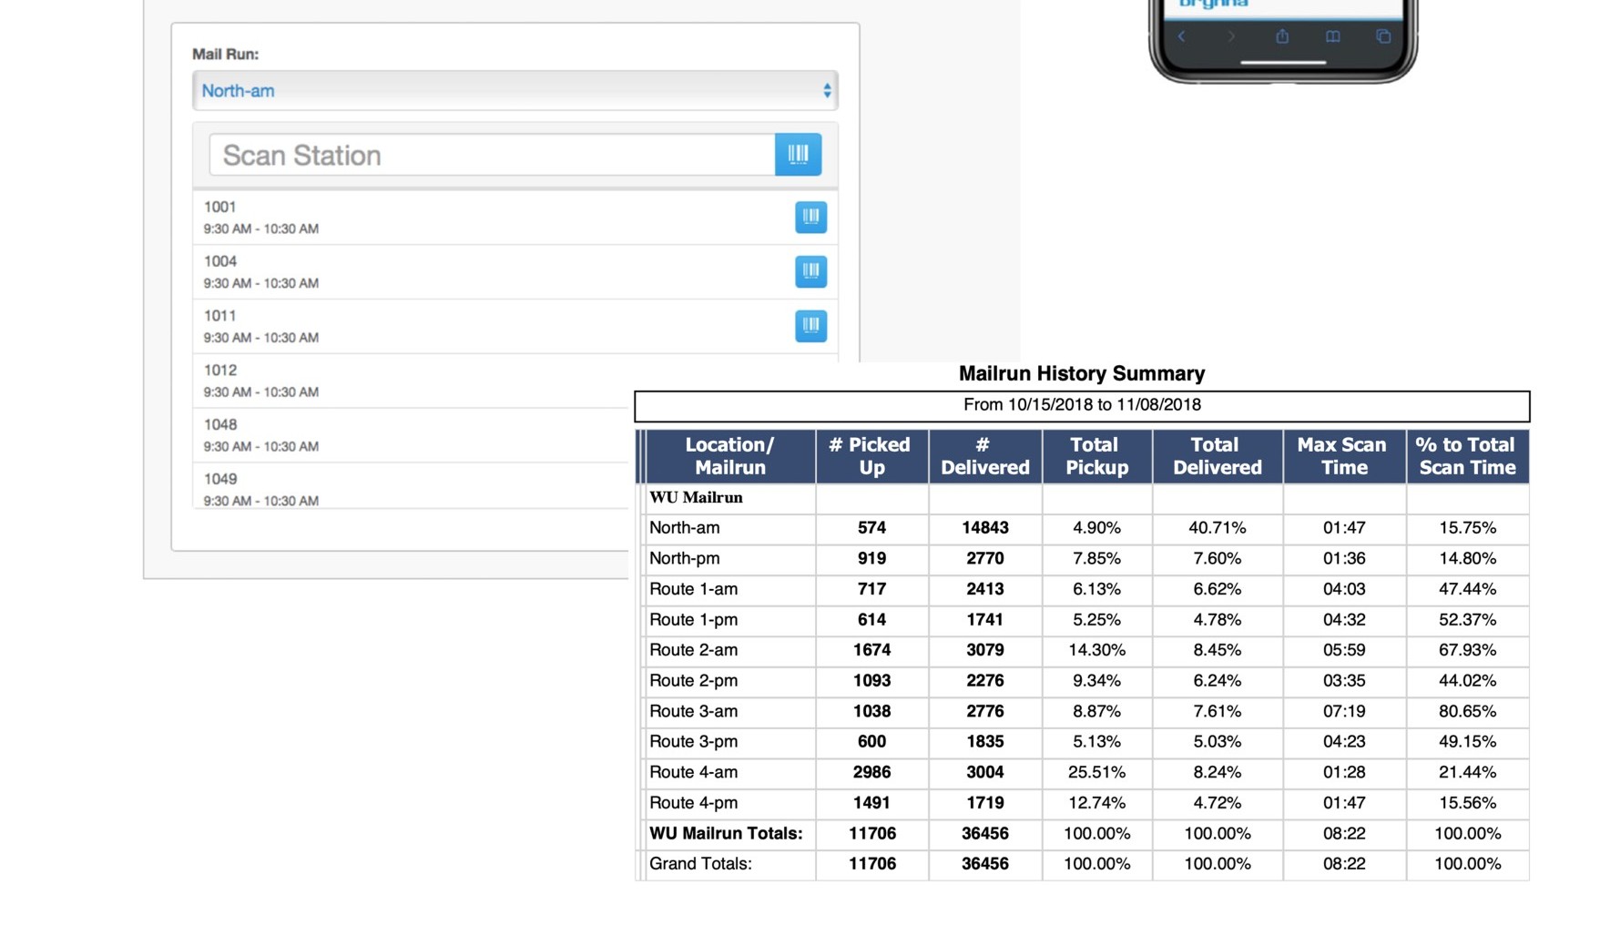
Task: Click the WU Mailrun Totals row label
Action: tap(726, 834)
